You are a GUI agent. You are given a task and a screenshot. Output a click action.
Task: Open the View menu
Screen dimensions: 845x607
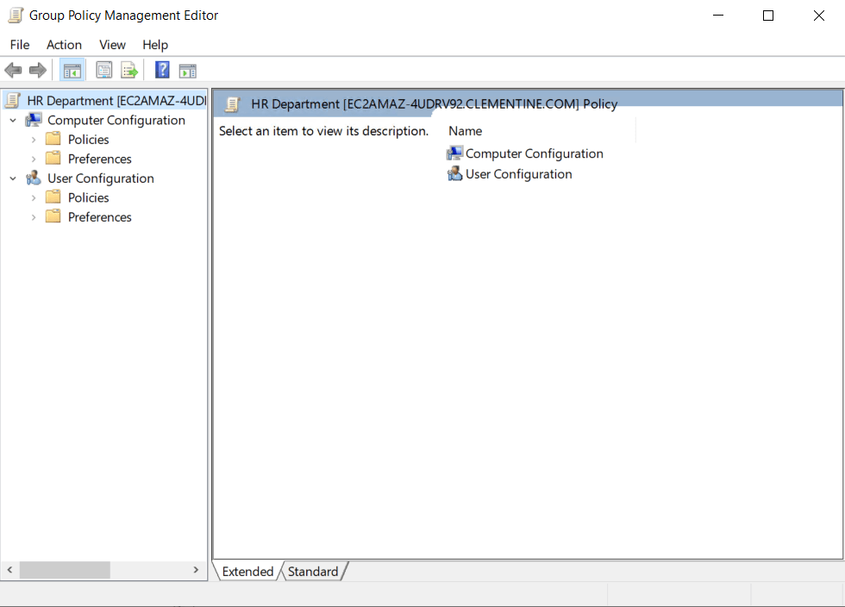112,44
